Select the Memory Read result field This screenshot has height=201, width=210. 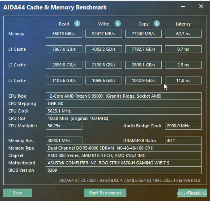point(64,34)
